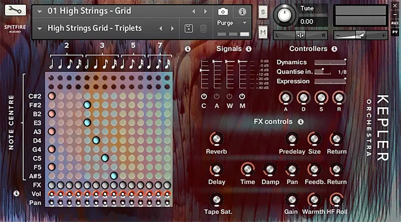Click the Feedb. knob
401x222 pixels.
coord(314,169)
